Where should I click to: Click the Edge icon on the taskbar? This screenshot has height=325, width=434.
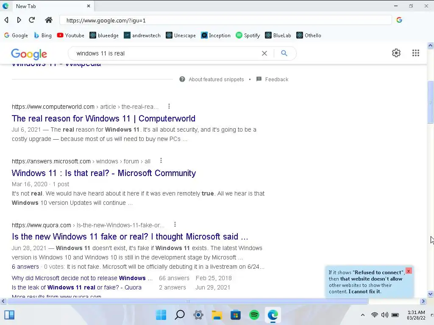tap(273, 315)
